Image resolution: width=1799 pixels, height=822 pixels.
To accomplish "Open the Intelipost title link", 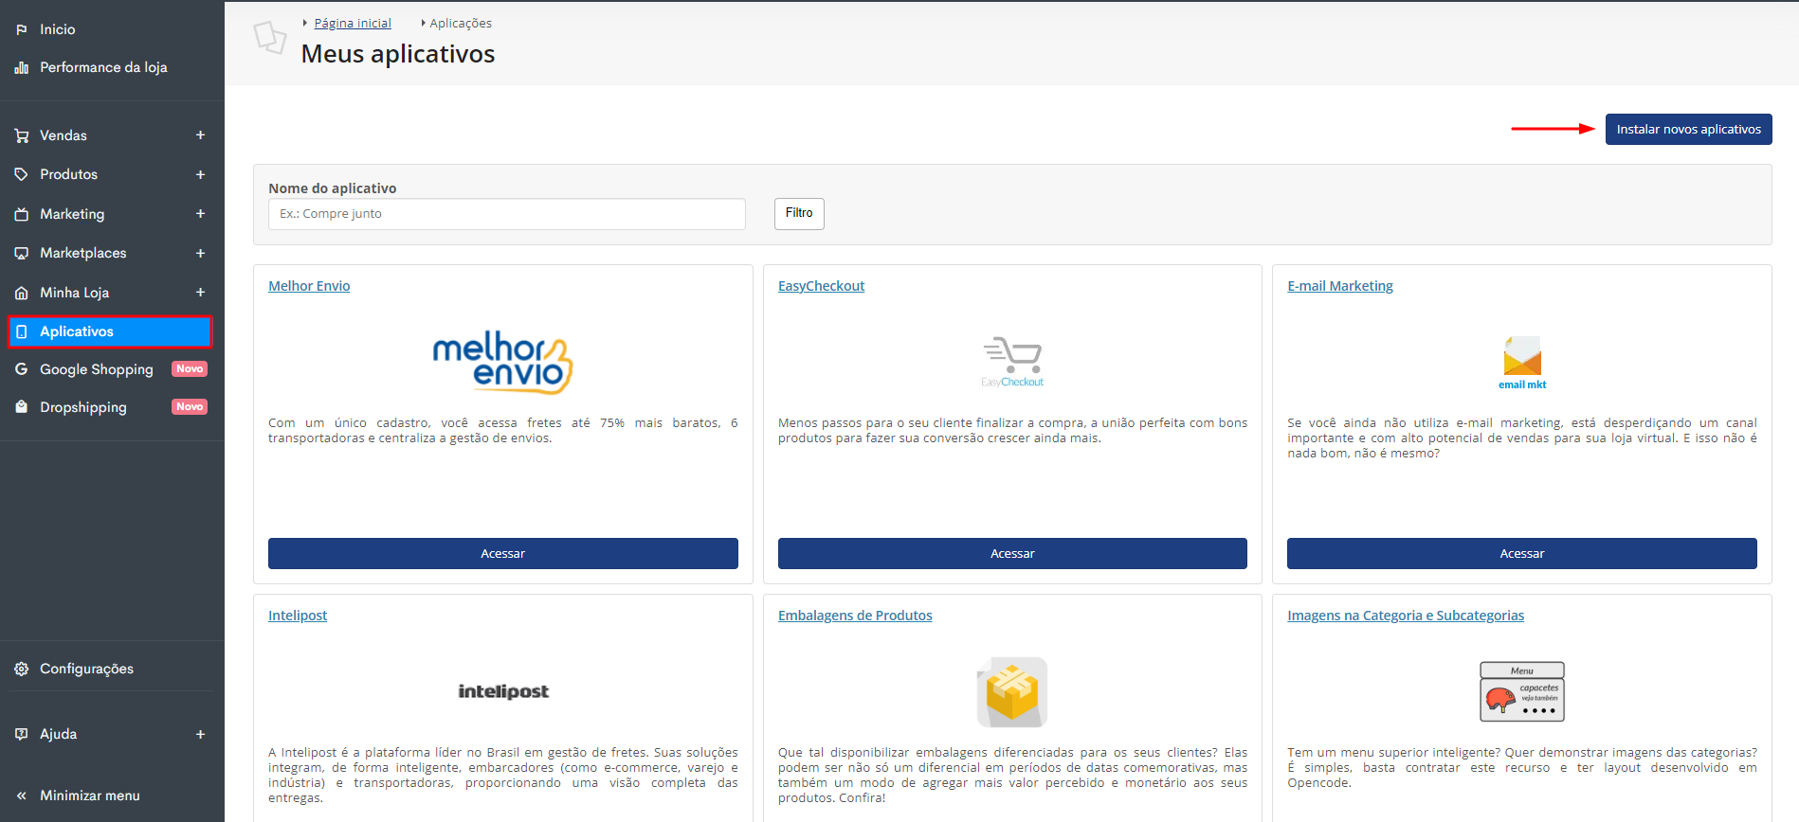I will coord(298,616).
